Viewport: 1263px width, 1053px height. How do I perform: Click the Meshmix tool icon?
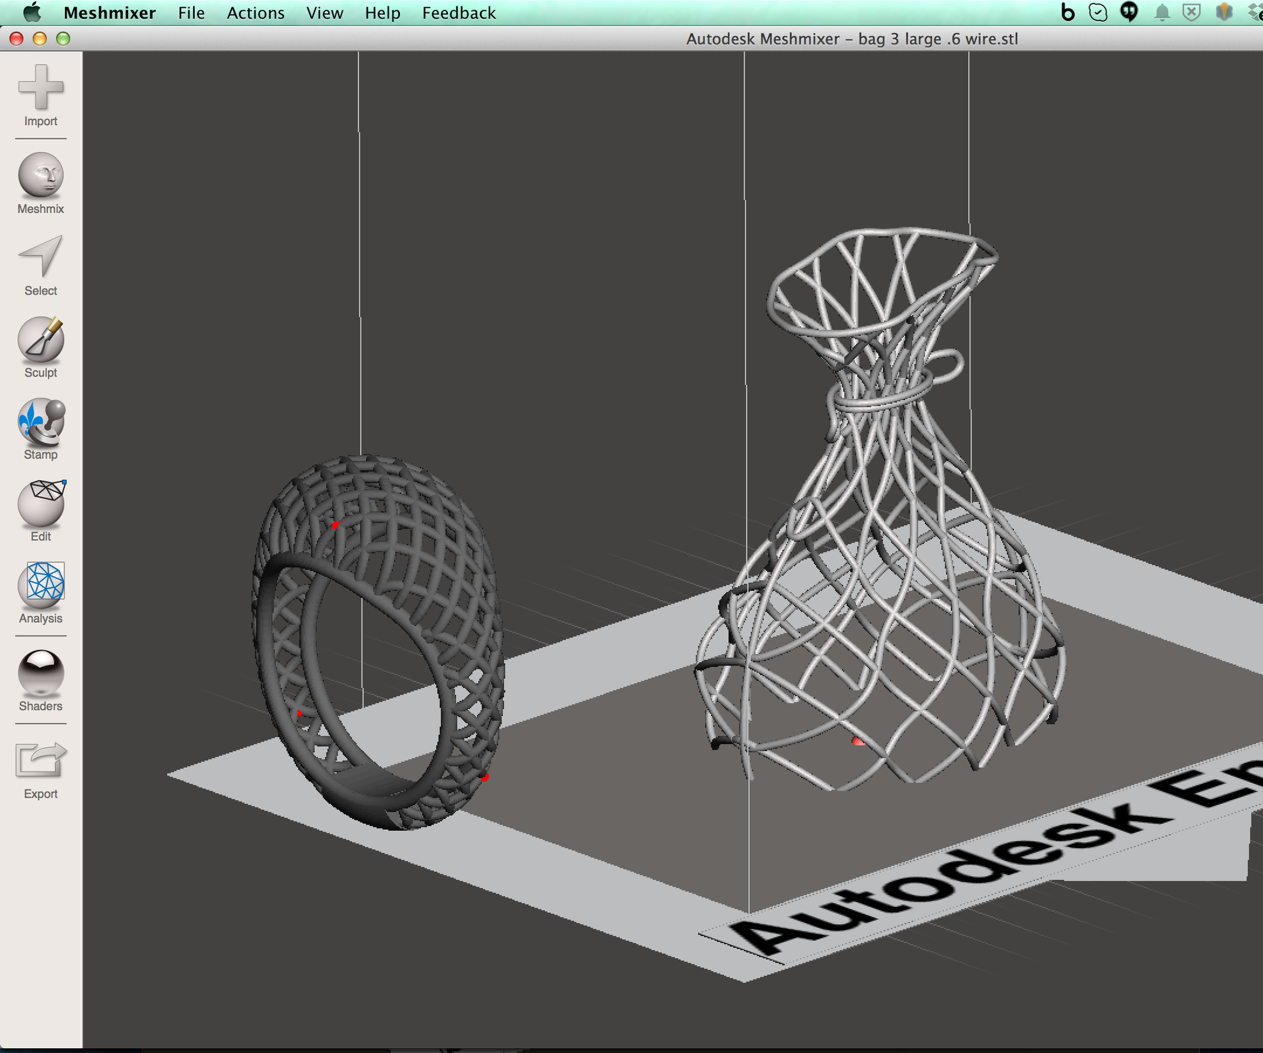[40, 179]
